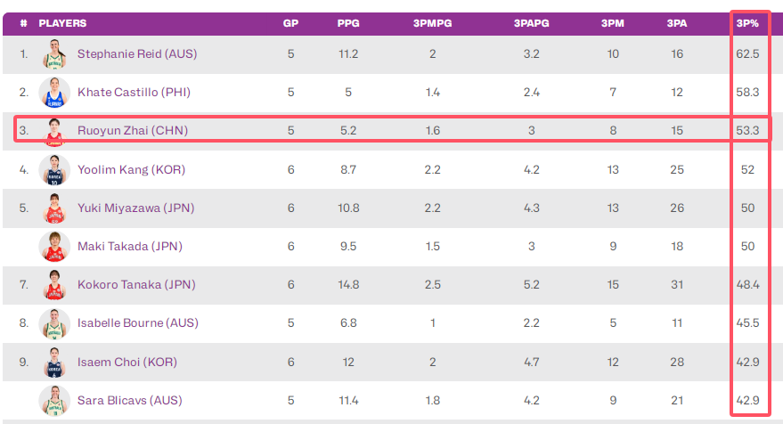Open the Ruoyun Zhai (CHN) player link
The image size is (783, 424).
coord(133,130)
